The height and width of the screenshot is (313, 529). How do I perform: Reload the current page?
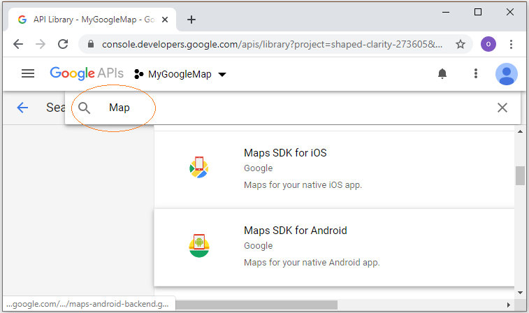click(63, 44)
